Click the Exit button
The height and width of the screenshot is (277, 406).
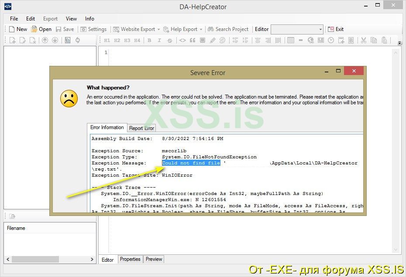(336, 29)
